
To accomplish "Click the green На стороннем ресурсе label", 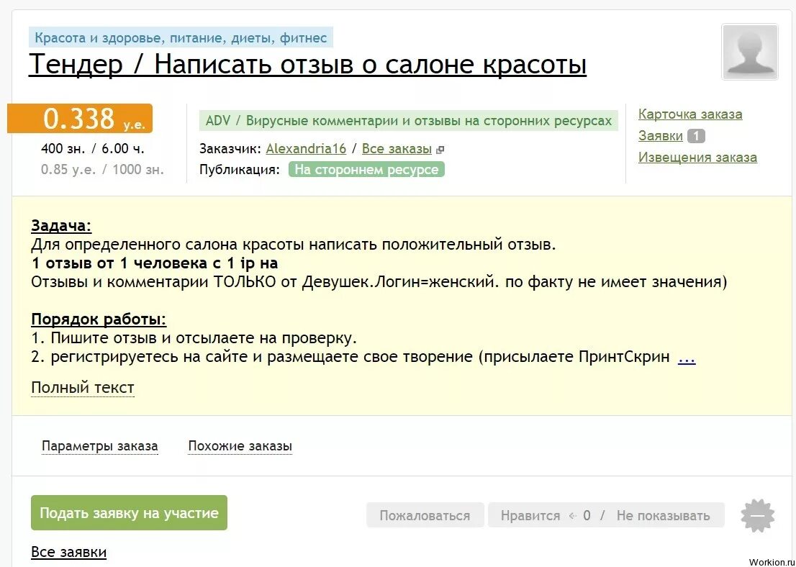I will pos(366,169).
